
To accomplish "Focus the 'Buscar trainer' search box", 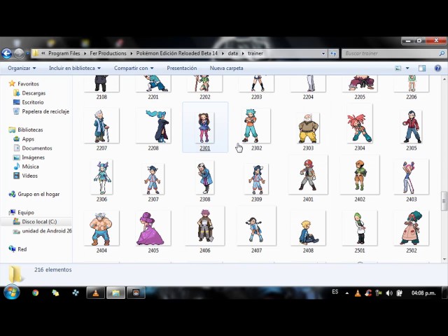I will 391,53.
